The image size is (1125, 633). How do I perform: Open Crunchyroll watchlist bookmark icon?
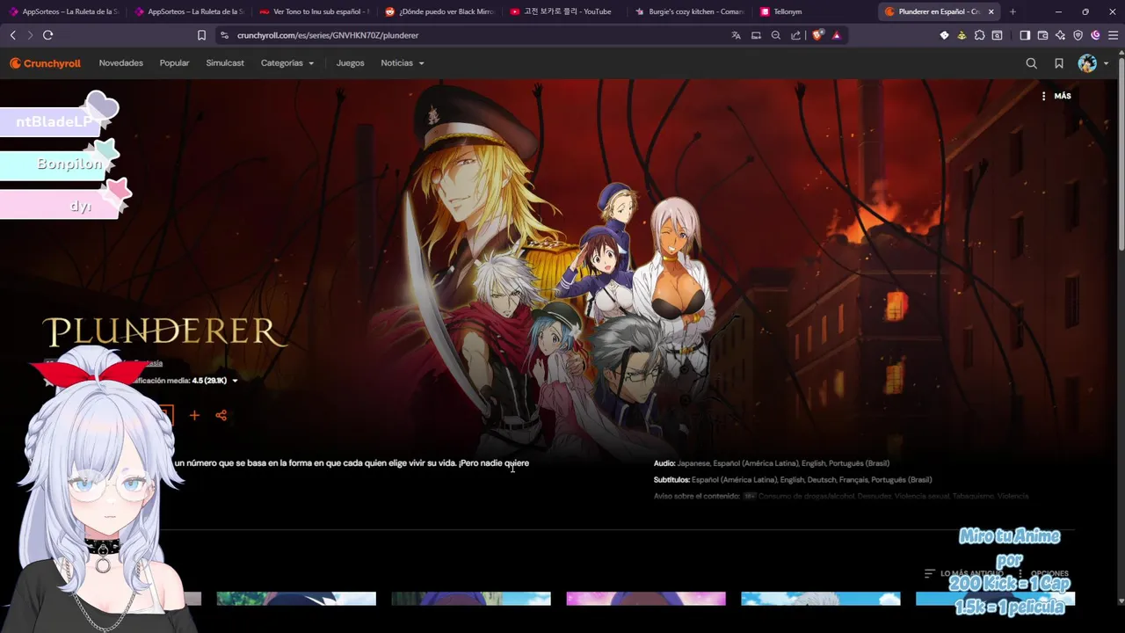point(1059,63)
